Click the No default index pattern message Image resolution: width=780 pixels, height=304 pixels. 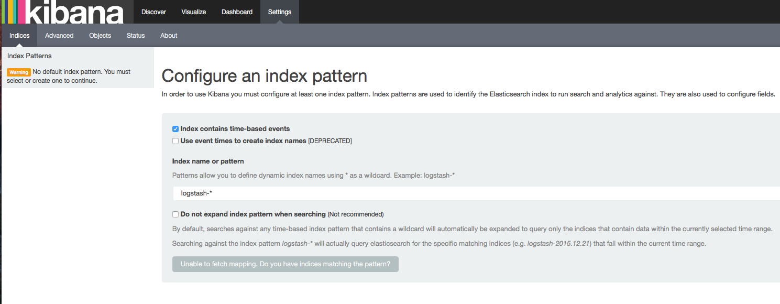pyautogui.click(x=69, y=76)
